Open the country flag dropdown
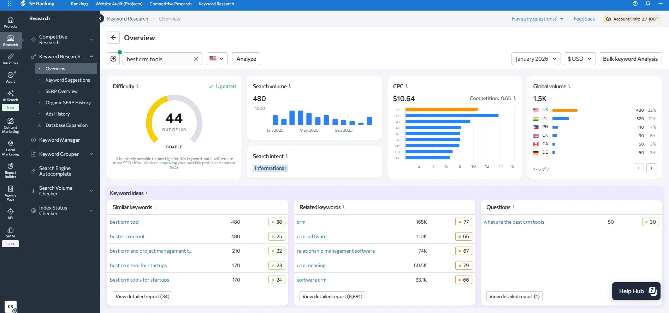669x313 pixels. (217, 59)
